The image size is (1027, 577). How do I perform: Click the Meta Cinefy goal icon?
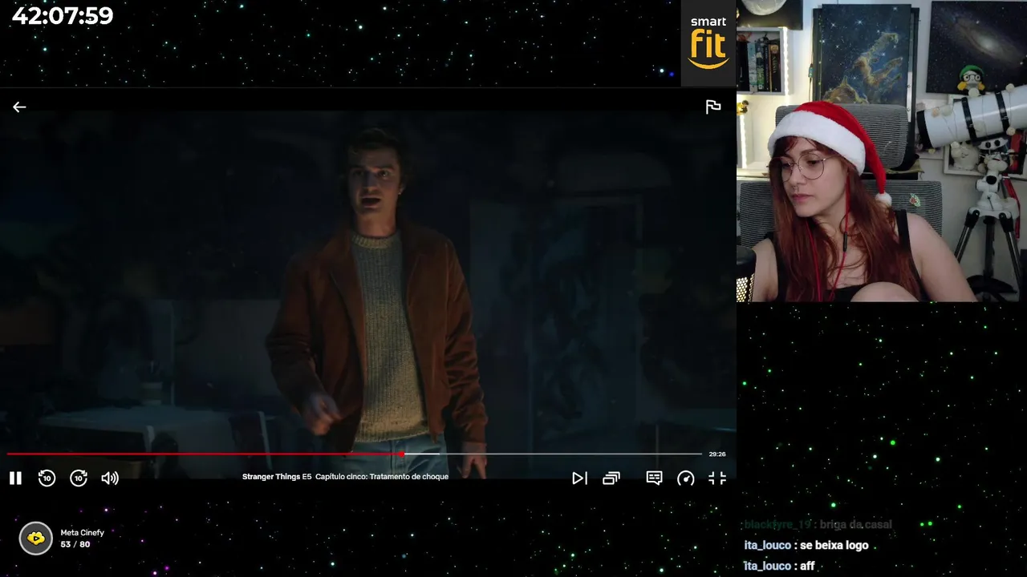(36, 539)
